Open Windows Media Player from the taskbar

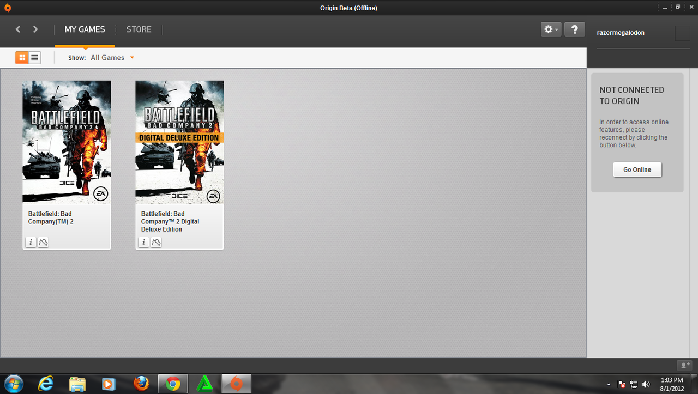click(x=109, y=384)
